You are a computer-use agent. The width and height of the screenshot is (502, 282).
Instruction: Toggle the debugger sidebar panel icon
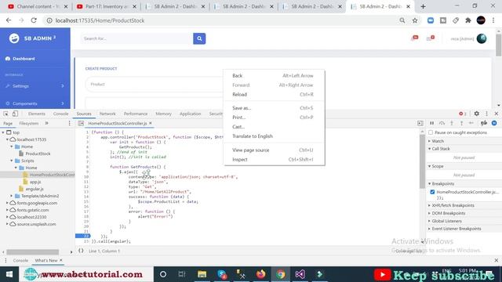coord(420,124)
